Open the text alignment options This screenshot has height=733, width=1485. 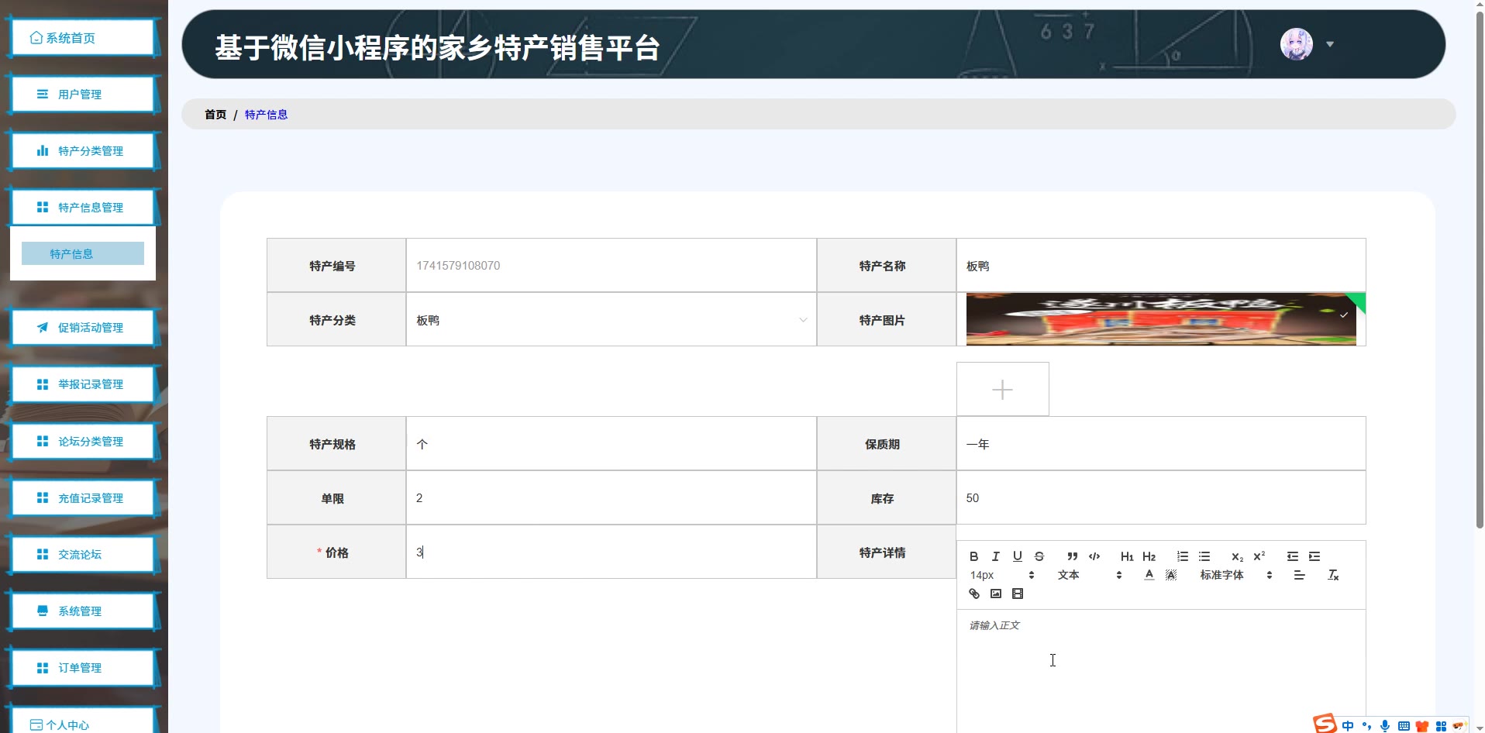pos(1300,575)
